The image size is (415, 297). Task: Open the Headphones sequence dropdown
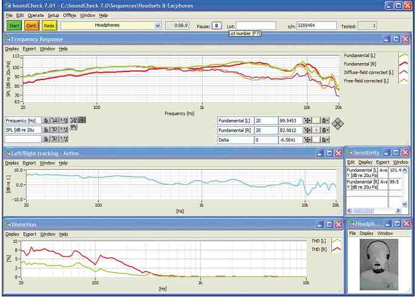point(158,25)
